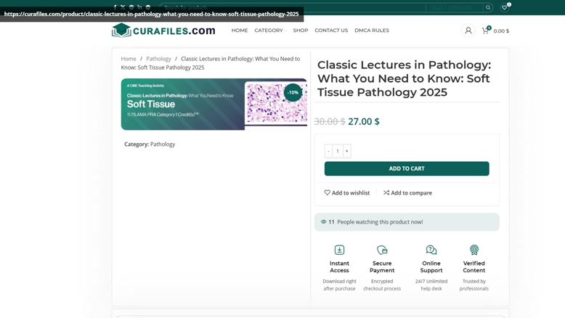Open the X (Twitter) social icon
The image size is (565, 318).
123,7
